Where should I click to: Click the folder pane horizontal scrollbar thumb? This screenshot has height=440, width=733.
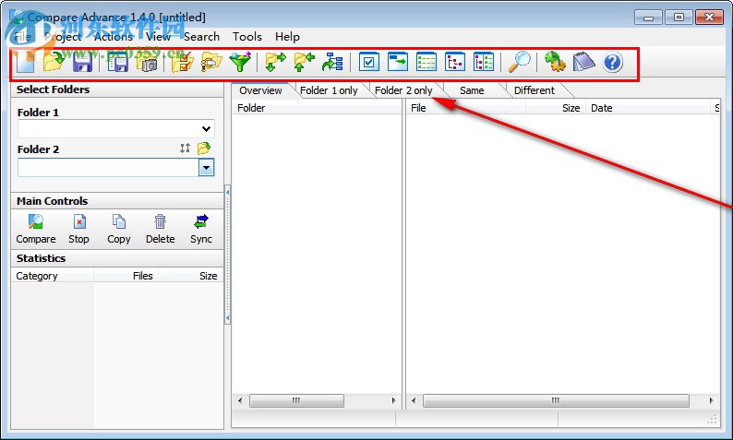pos(296,400)
